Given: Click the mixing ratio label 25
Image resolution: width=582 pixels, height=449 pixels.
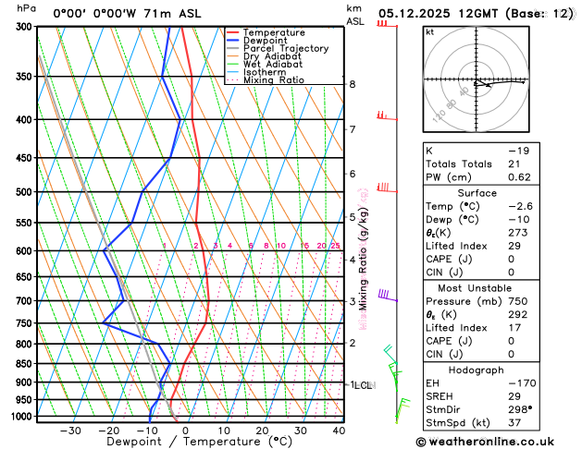Looking at the screenshot, I should [336, 246].
